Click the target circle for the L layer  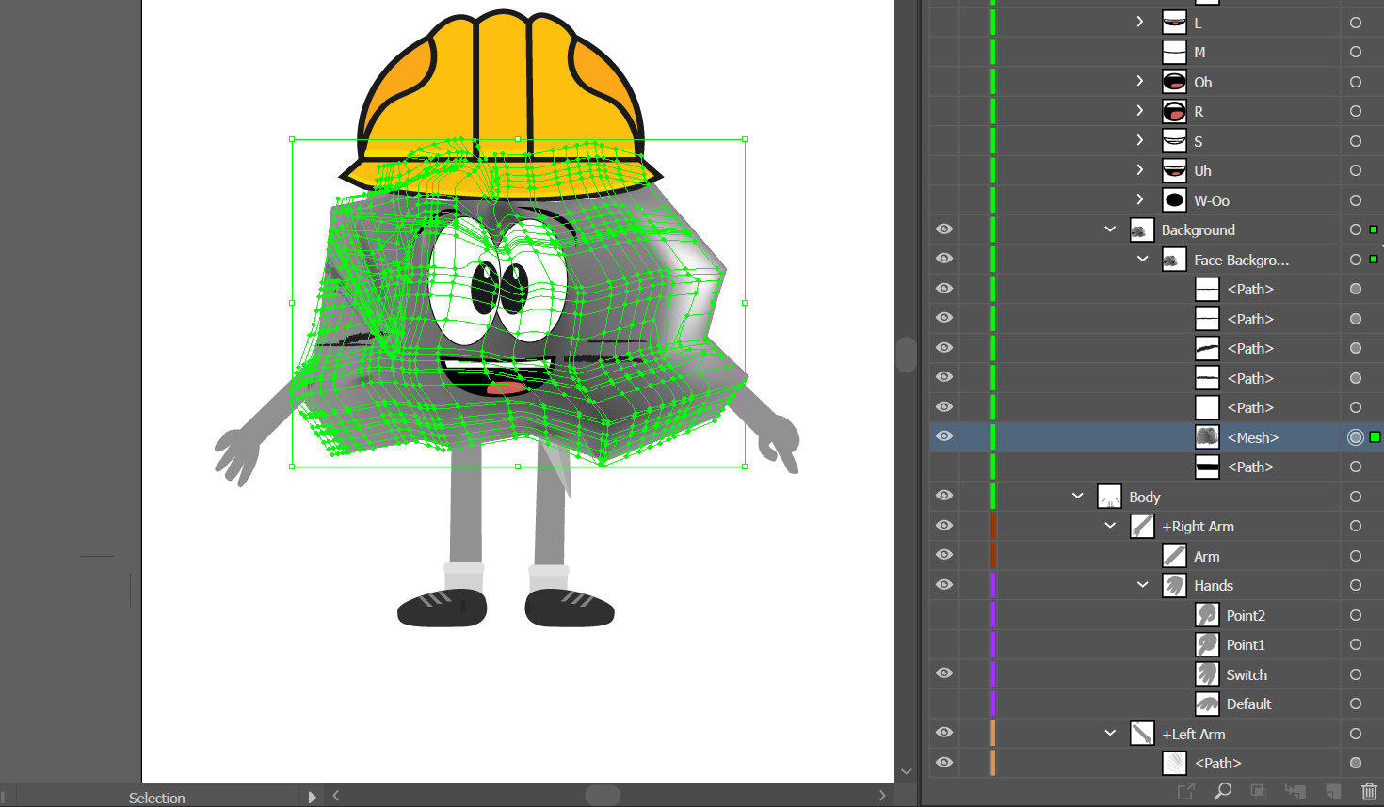tap(1356, 23)
